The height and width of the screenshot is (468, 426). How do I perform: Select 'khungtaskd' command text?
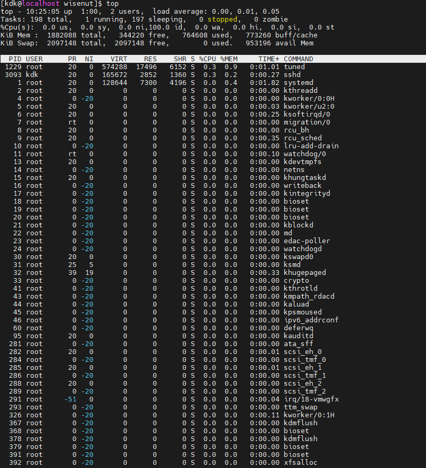305,178
